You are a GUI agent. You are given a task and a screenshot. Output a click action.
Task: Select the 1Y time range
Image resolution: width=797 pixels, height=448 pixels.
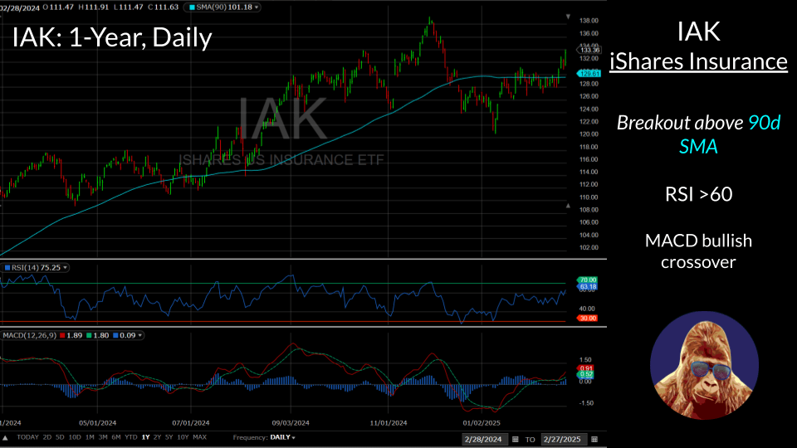coord(145,437)
